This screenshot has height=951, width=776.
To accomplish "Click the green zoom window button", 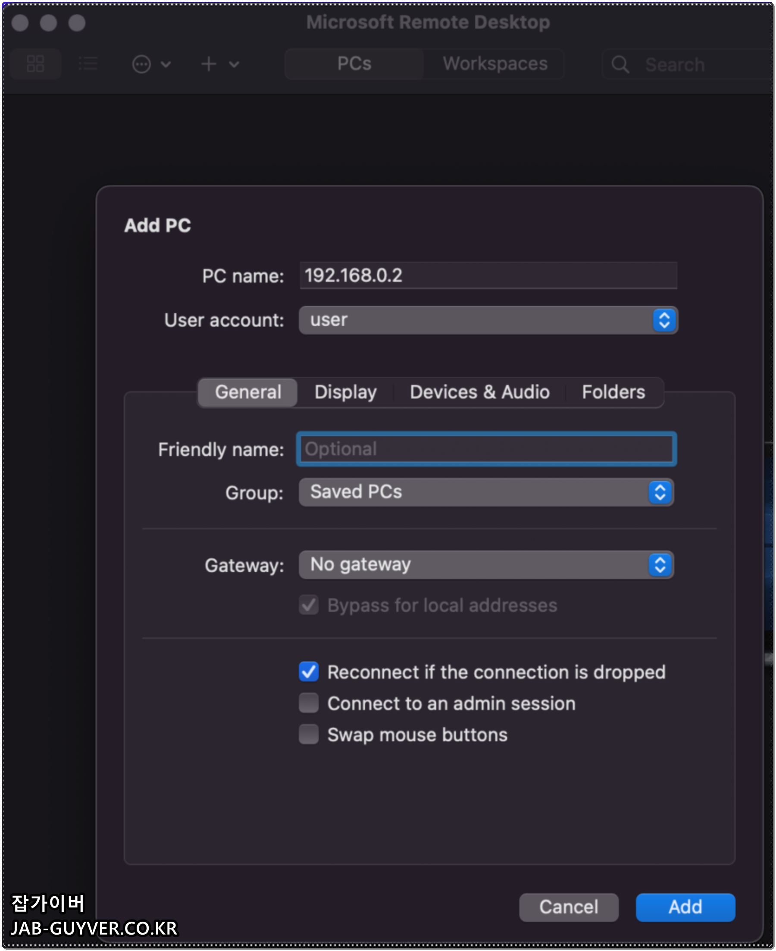I will click(x=77, y=23).
